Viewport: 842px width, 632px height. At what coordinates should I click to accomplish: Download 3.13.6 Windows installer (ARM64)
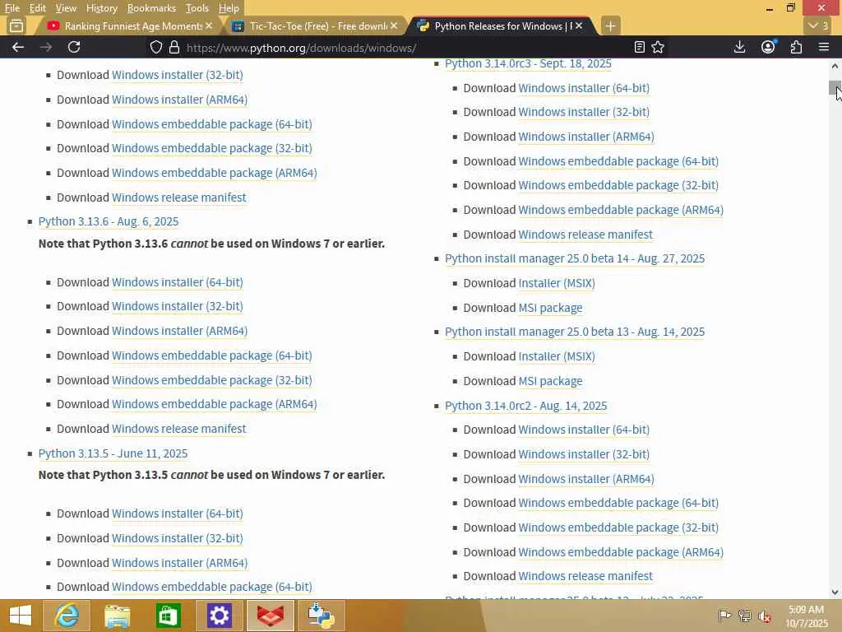179,331
